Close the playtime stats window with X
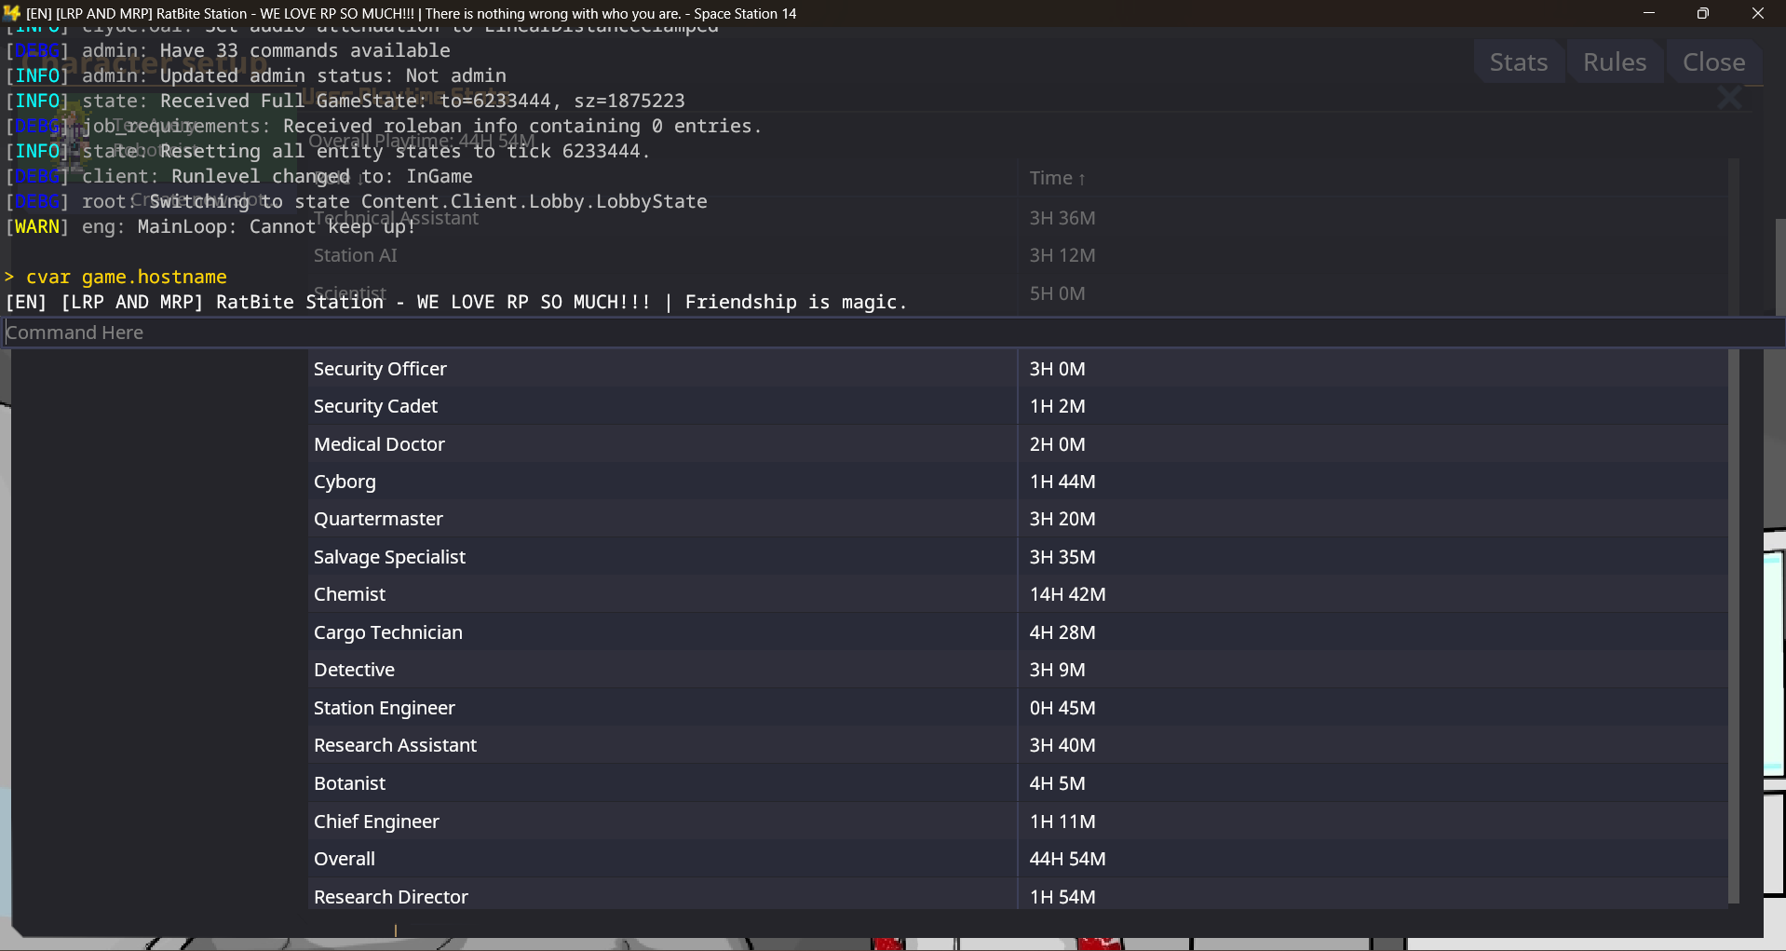Viewport: 1786px width, 951px height. [1729, 97]
